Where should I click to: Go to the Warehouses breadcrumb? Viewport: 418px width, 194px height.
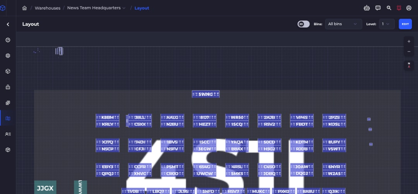(x=48, y=8)
